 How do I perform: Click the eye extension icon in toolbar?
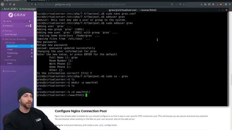tap(213, 4)
